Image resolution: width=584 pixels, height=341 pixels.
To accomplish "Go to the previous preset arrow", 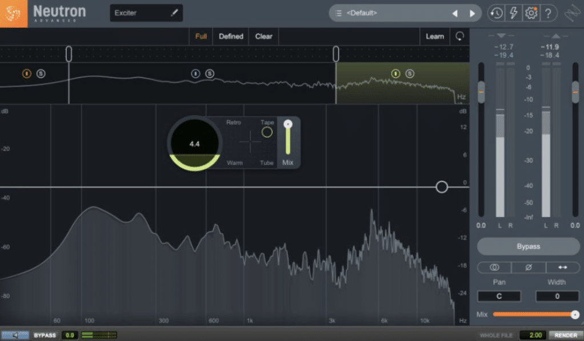I will click(455, 13).
